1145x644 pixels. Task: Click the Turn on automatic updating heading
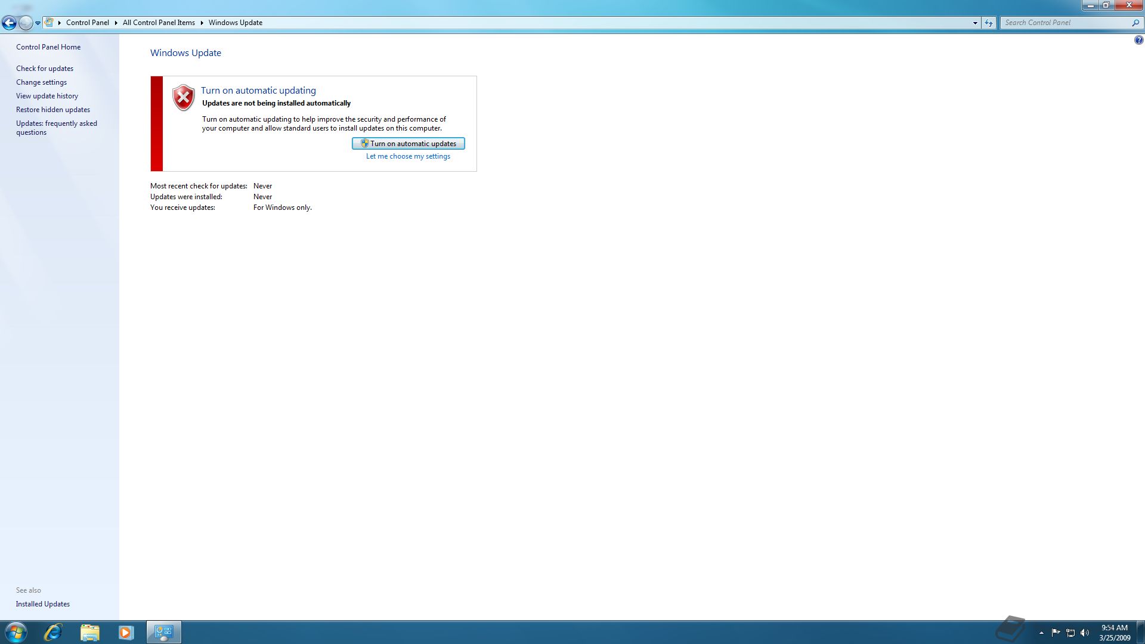tap(258, 91)
